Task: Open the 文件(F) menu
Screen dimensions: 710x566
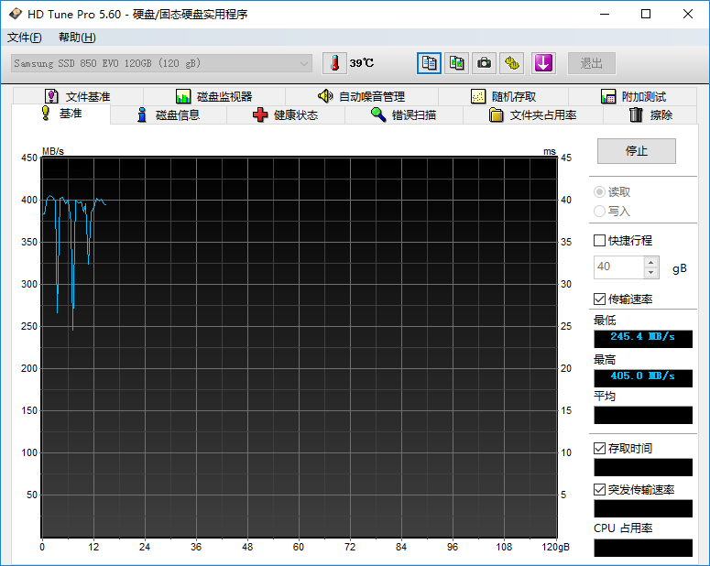Action: pyautogui.click(x=25, y=38)
